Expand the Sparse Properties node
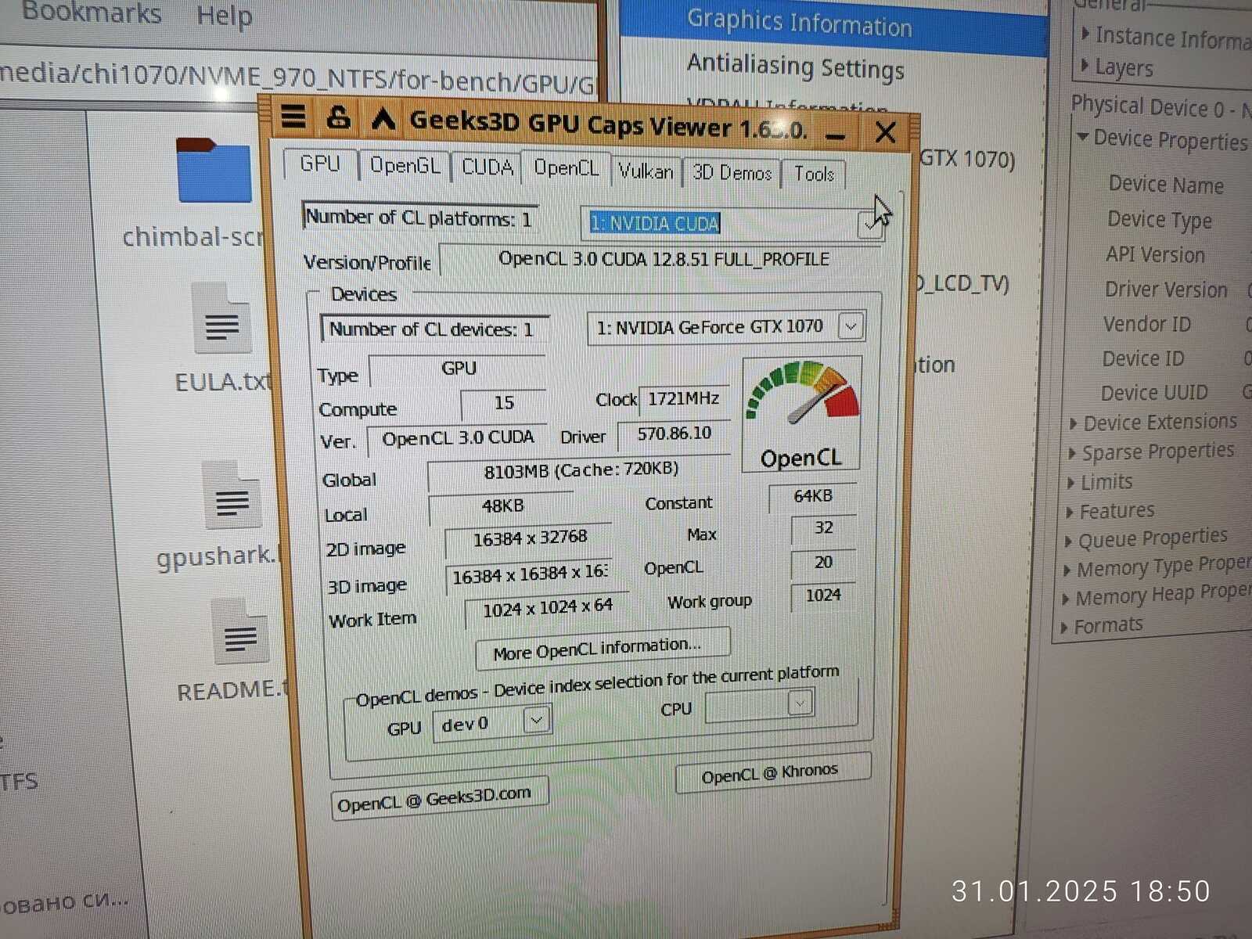 (1072, 454)
